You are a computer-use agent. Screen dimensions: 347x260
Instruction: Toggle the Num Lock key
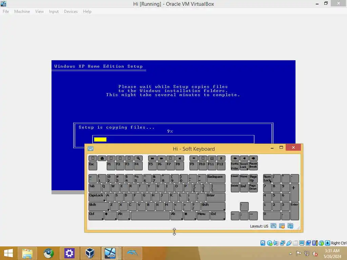(x=267, y=178)
